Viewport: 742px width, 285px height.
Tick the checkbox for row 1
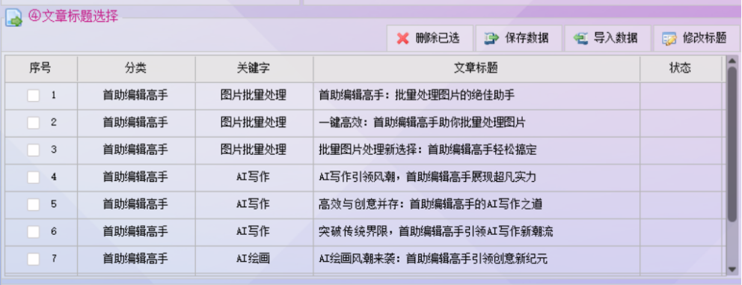click(33, 96)
